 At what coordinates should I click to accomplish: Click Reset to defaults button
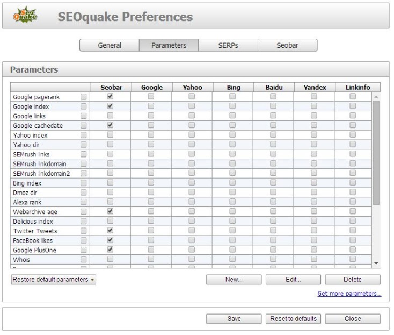[x=293, y=319]
